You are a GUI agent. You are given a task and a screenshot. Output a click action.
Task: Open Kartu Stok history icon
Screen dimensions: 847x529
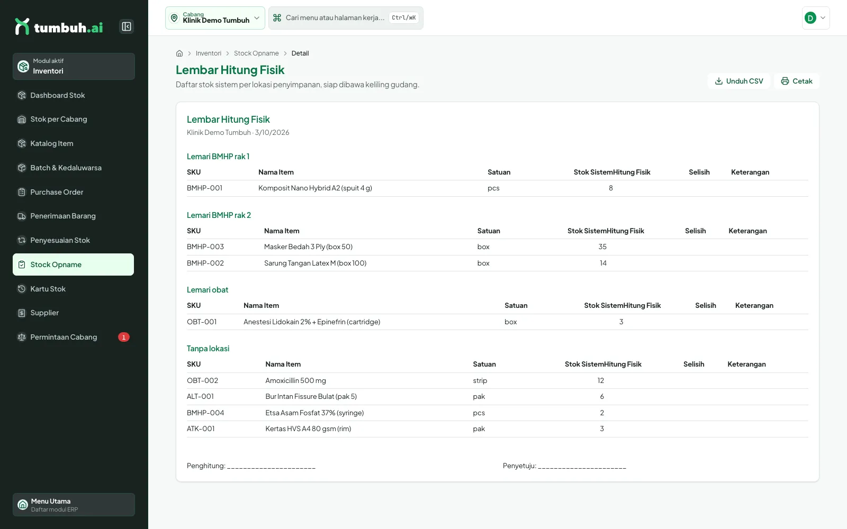tap(22, 289)
